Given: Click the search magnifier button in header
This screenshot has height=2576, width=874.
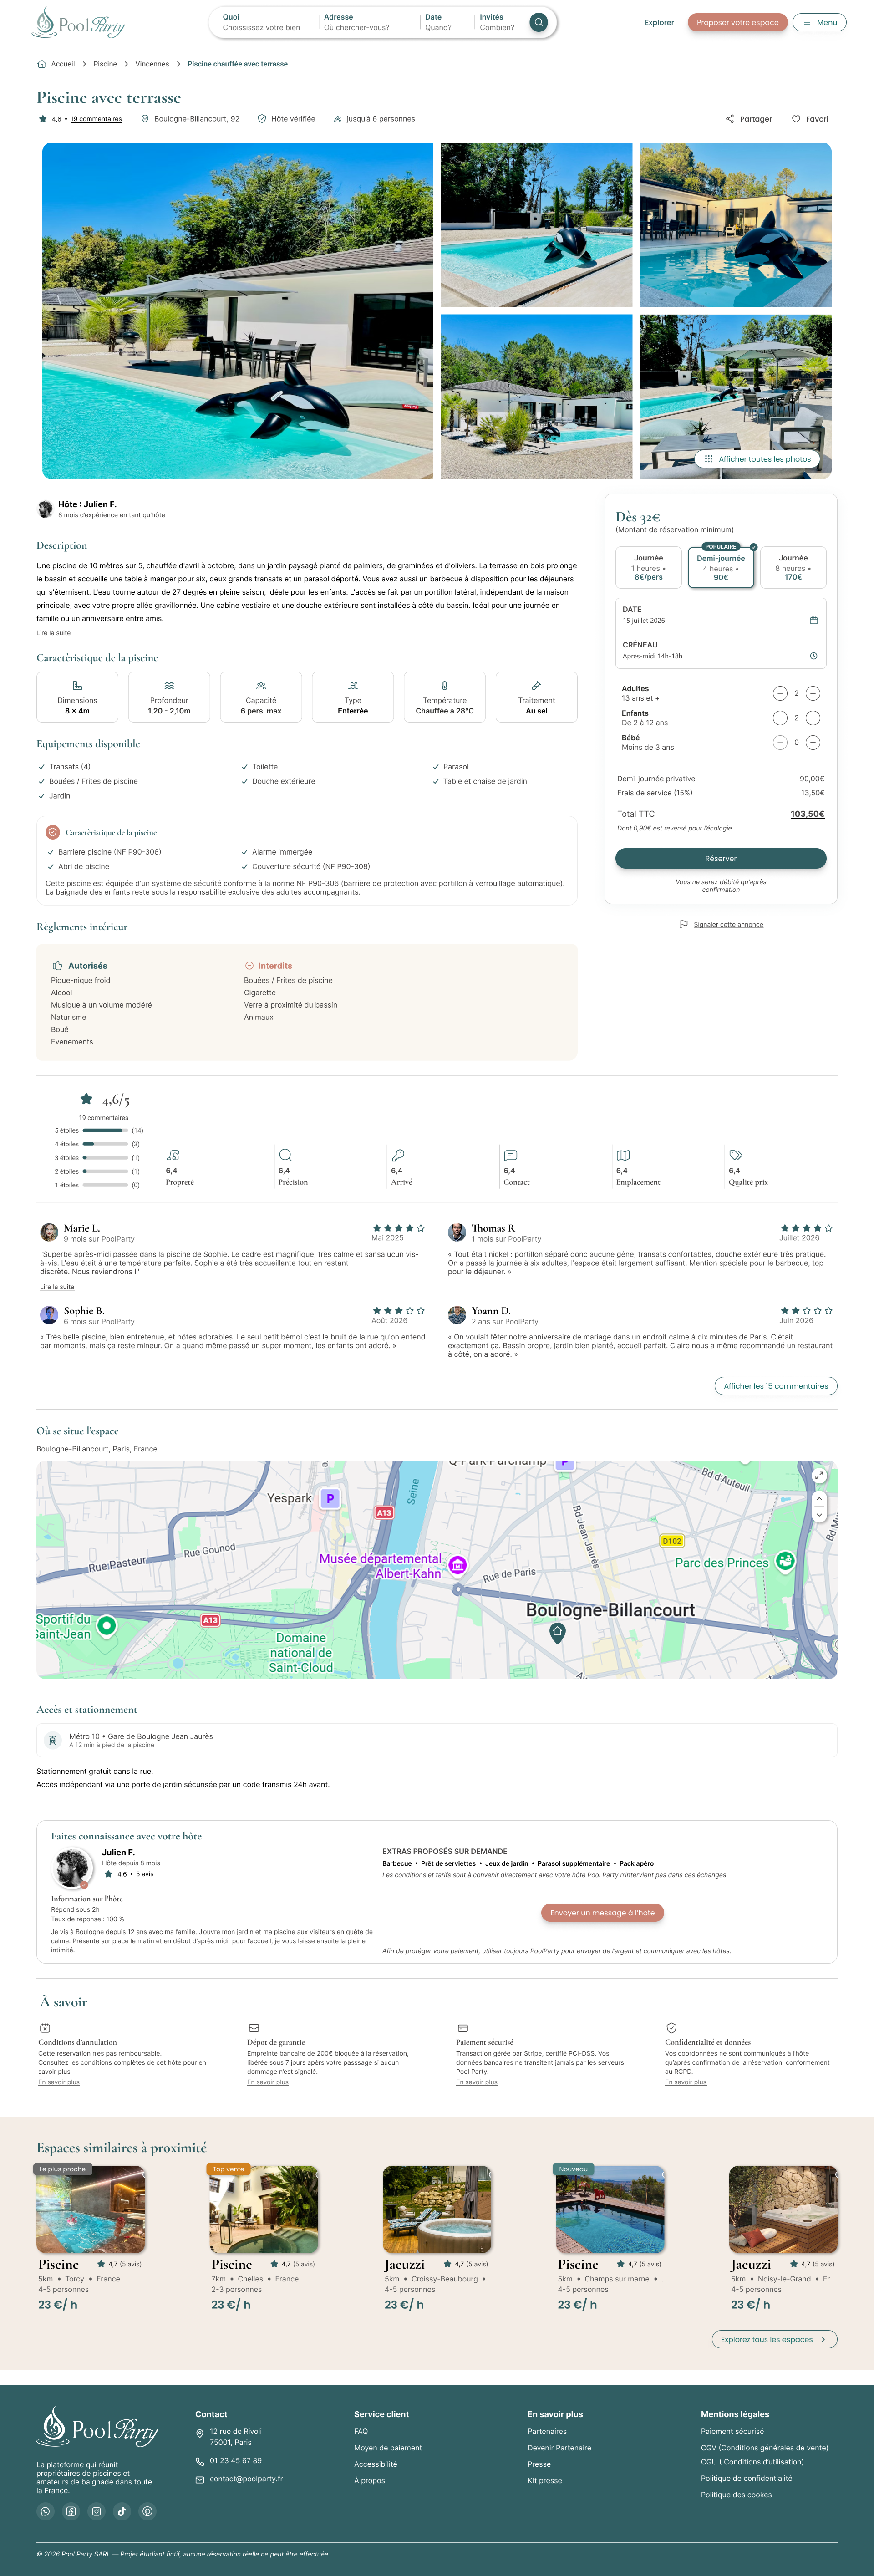Looking at the screenshot, I should 538,22.
